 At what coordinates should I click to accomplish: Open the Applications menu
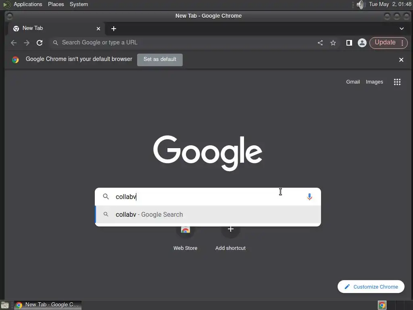[28, 4]
